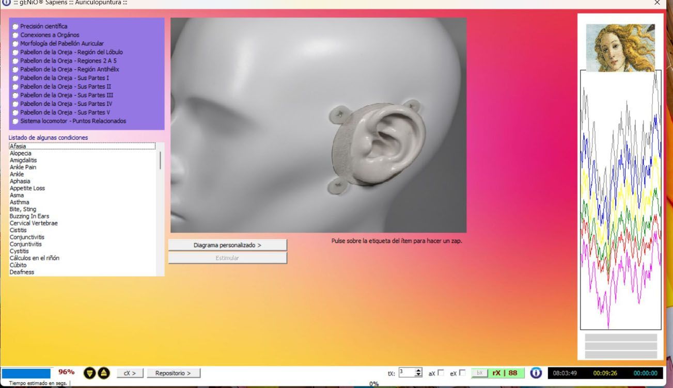Select the Precisión científica radio button
This screenshot has height=388, width=673.
click(16, 26)
